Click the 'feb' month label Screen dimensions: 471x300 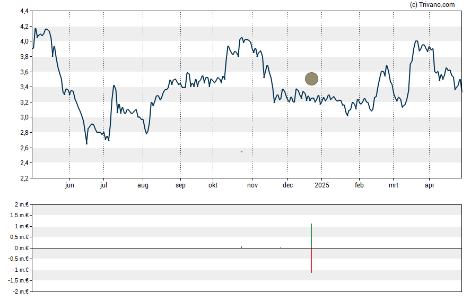pos(359,185)
